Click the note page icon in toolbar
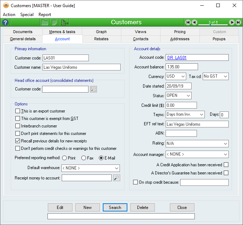 54,22
